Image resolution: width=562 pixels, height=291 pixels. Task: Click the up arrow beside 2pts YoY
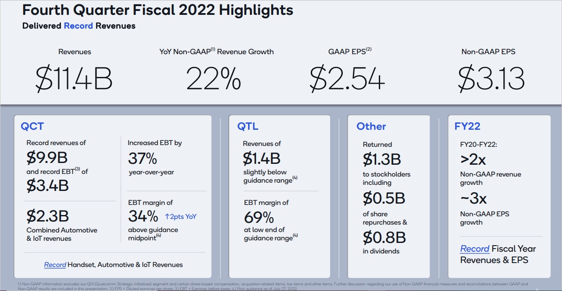(167, 216)
